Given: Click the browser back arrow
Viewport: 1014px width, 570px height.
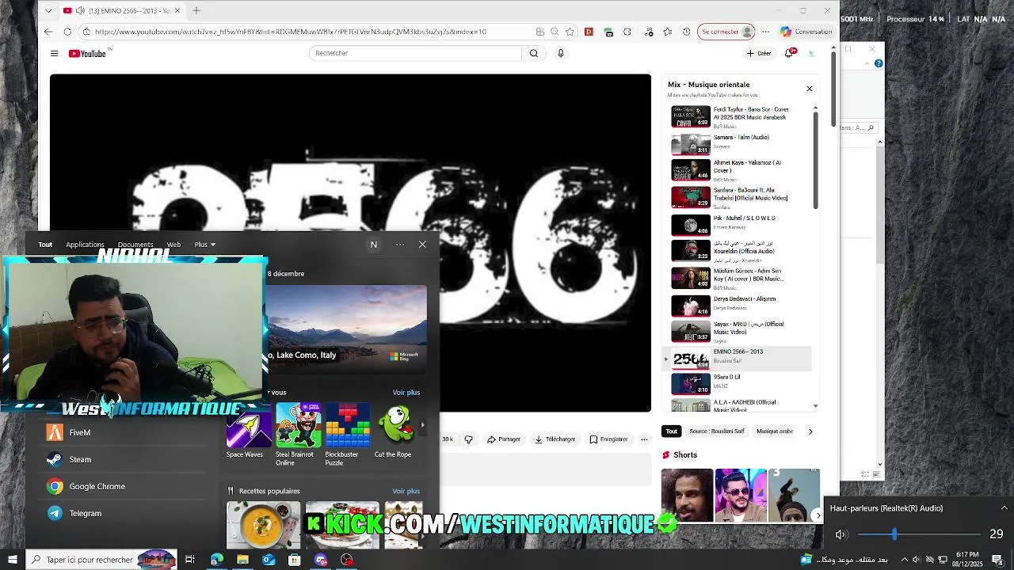Looking at the screenshot, I should coord(48,32).
